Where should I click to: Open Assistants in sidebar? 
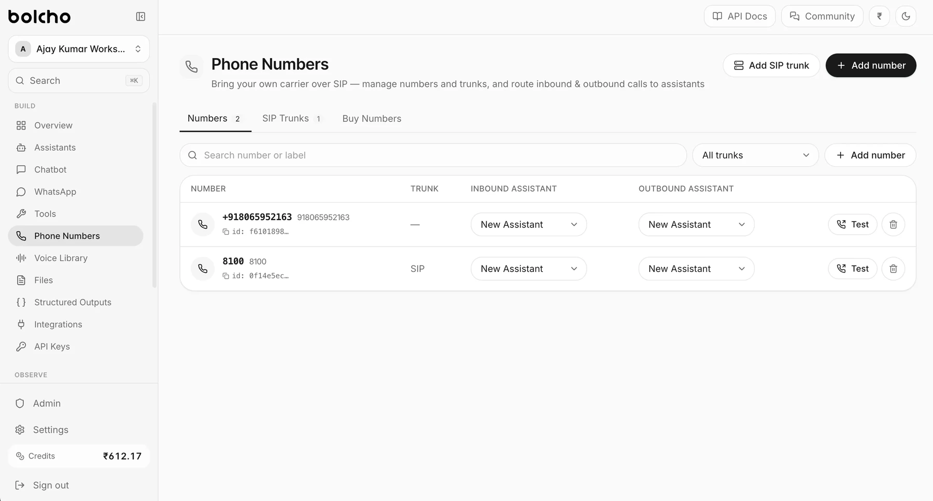(76, 148)
